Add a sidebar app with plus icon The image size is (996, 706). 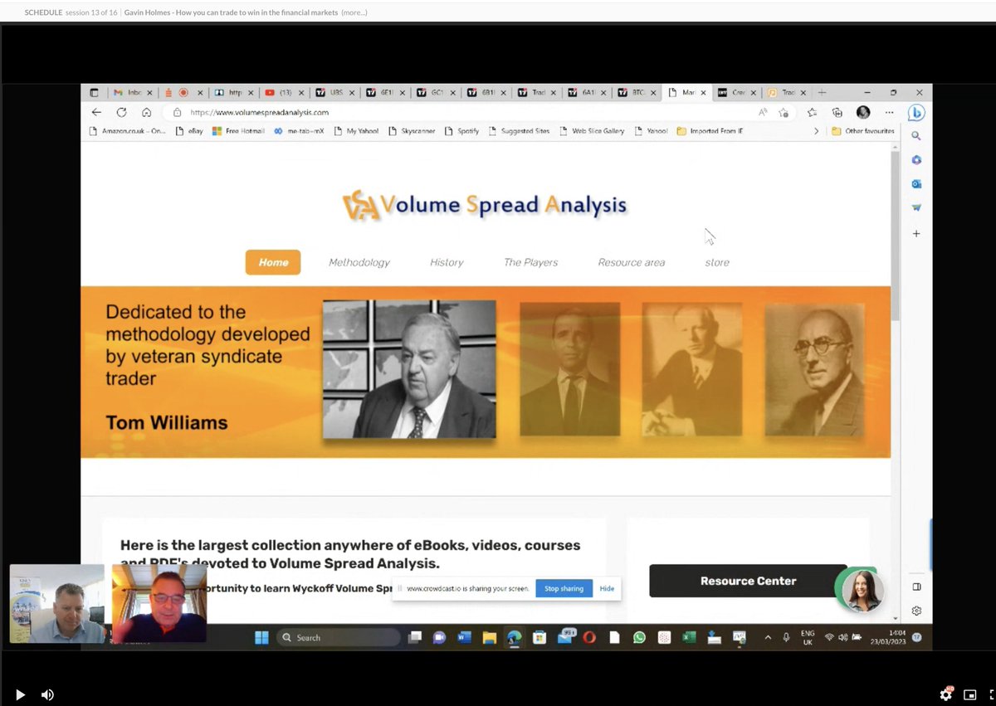pos(916,234)
